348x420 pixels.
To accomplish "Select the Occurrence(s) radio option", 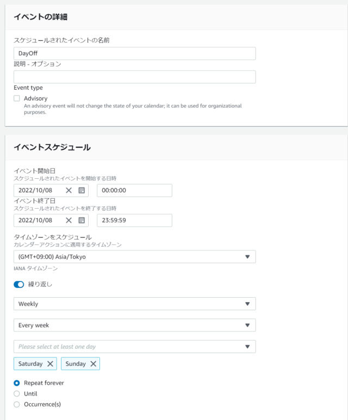I will tap(17, 404).
